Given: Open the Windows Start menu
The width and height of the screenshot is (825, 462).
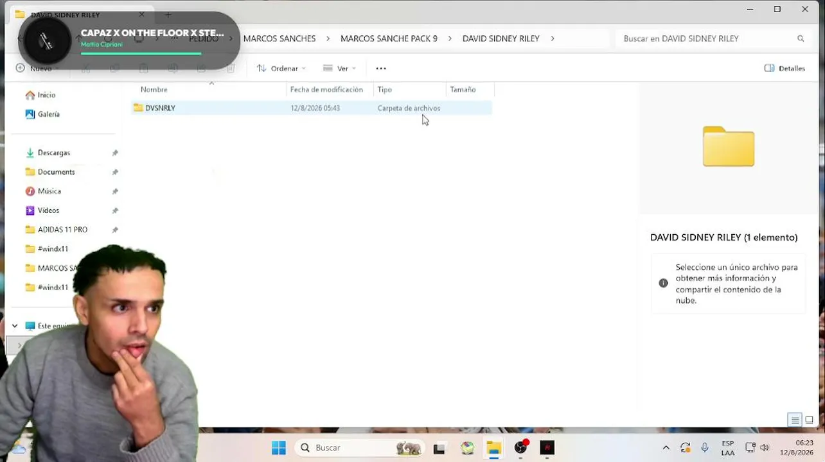Looking at the screenshot, I should [x=279, y=447].
